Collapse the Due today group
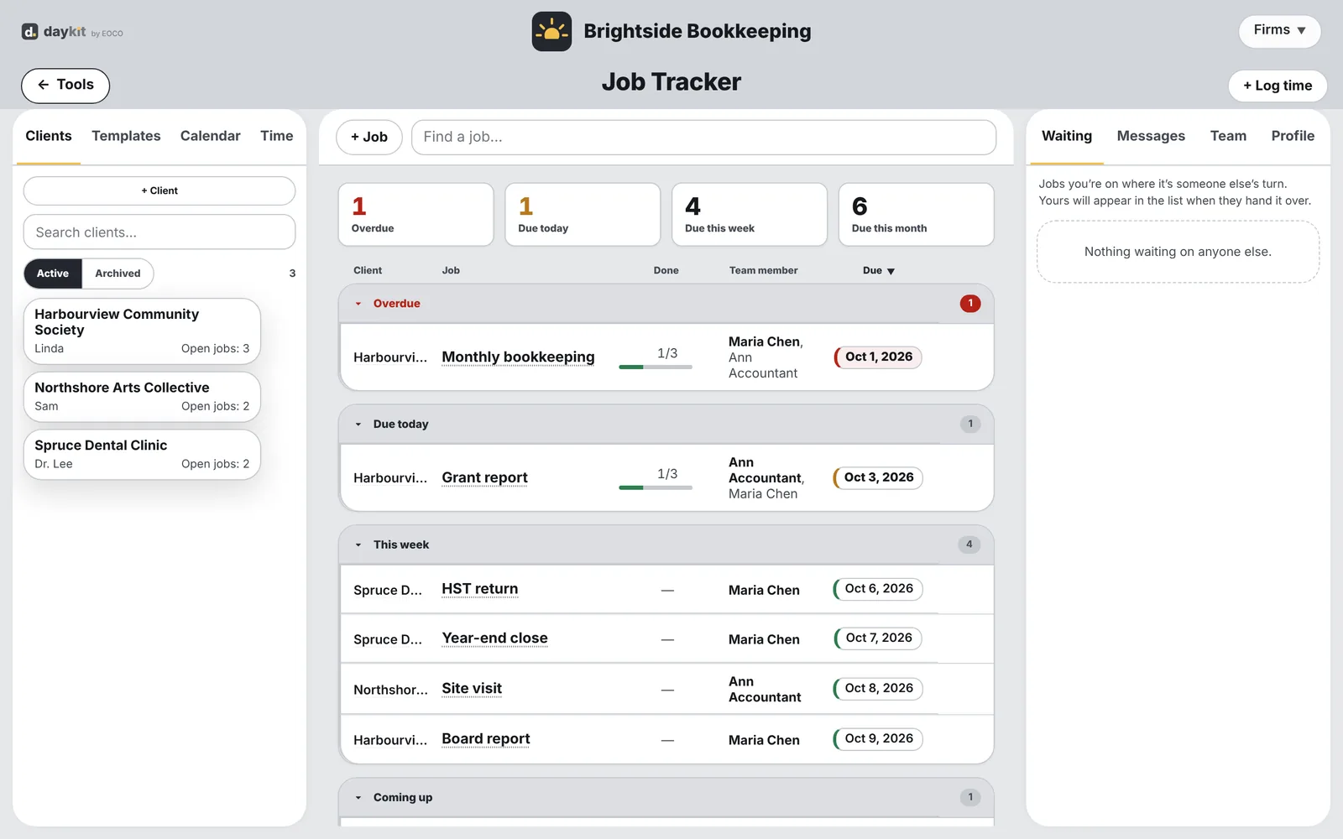 coord(358,425)
